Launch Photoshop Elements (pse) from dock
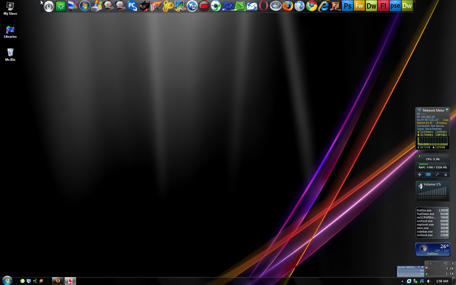This screenshot has height=285, width=456. coord(395,6)
